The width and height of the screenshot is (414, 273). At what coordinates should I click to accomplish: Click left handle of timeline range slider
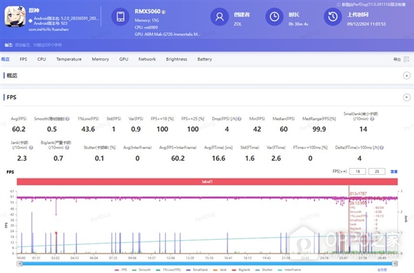(x=19, y=263)
